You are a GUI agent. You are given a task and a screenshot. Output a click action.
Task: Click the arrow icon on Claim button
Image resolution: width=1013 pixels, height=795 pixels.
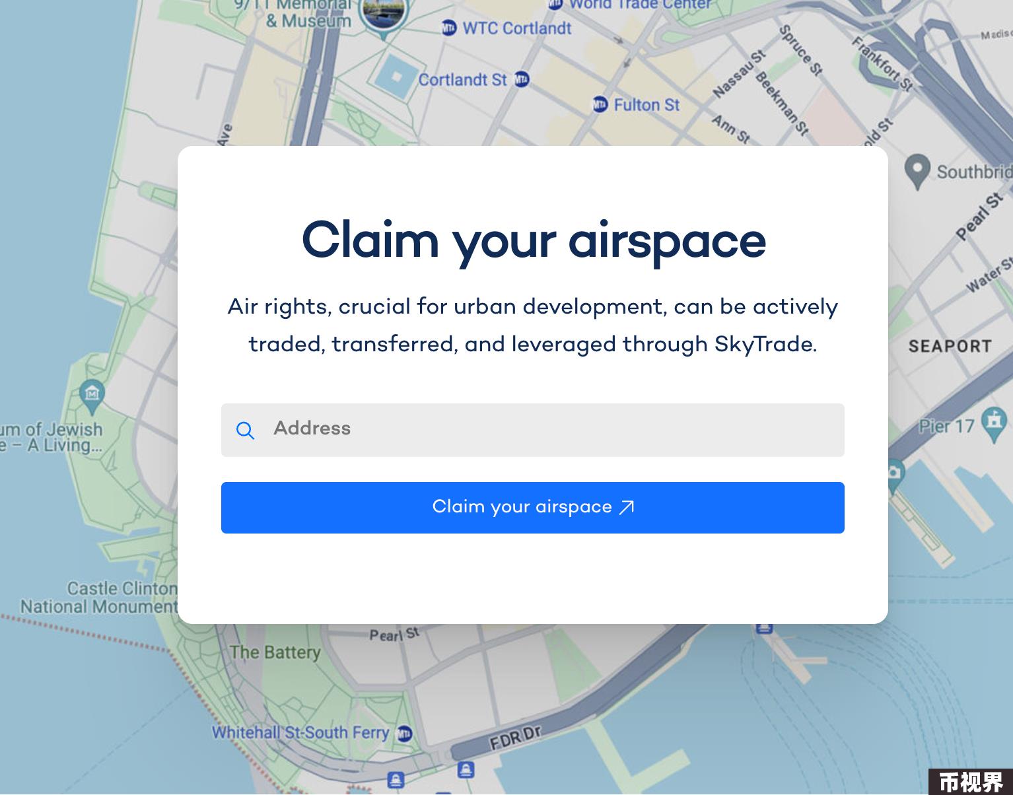626,507
